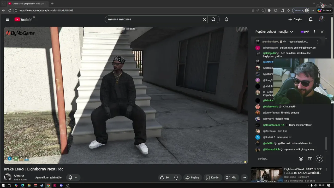Click the search magnifier button
The image size is (334, 188).
213,19
